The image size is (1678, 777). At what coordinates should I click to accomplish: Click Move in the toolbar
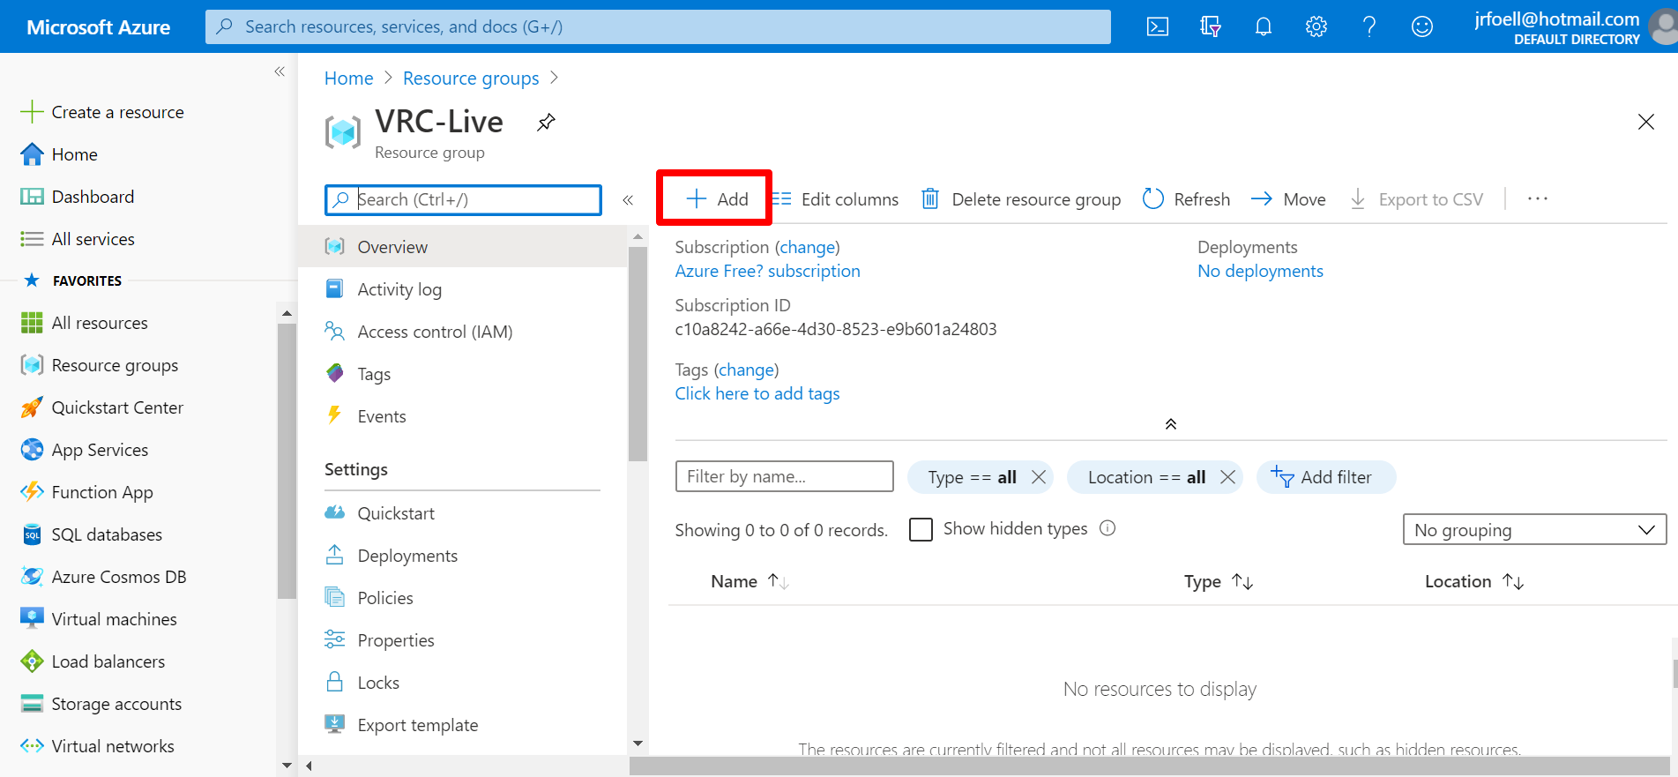pos(1288,199)
